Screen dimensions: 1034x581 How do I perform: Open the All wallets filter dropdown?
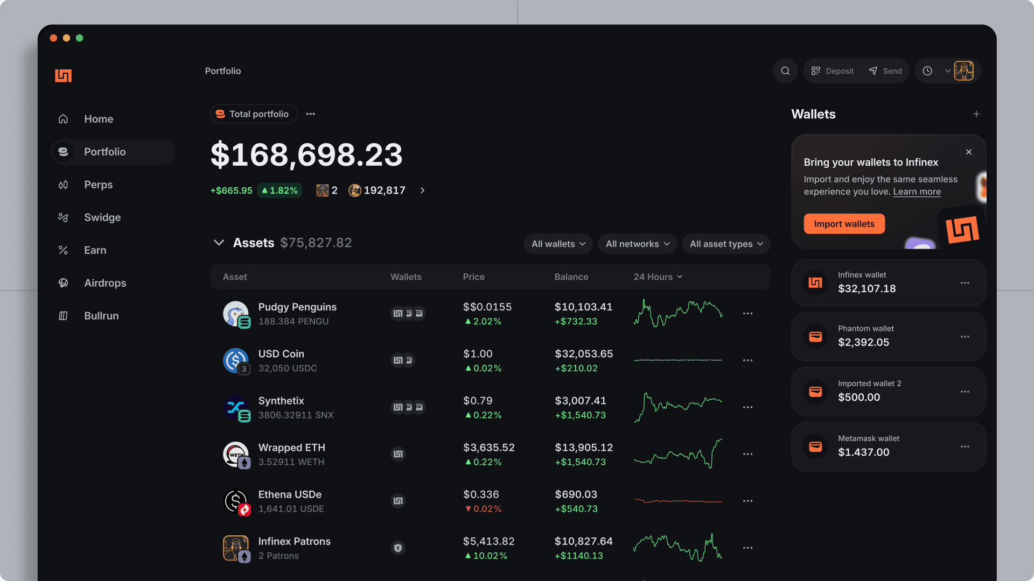coord(558,244)
